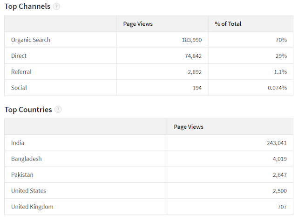Click the 70% of total cell
This screenshot has height=223, width=298.
(281, 40)
